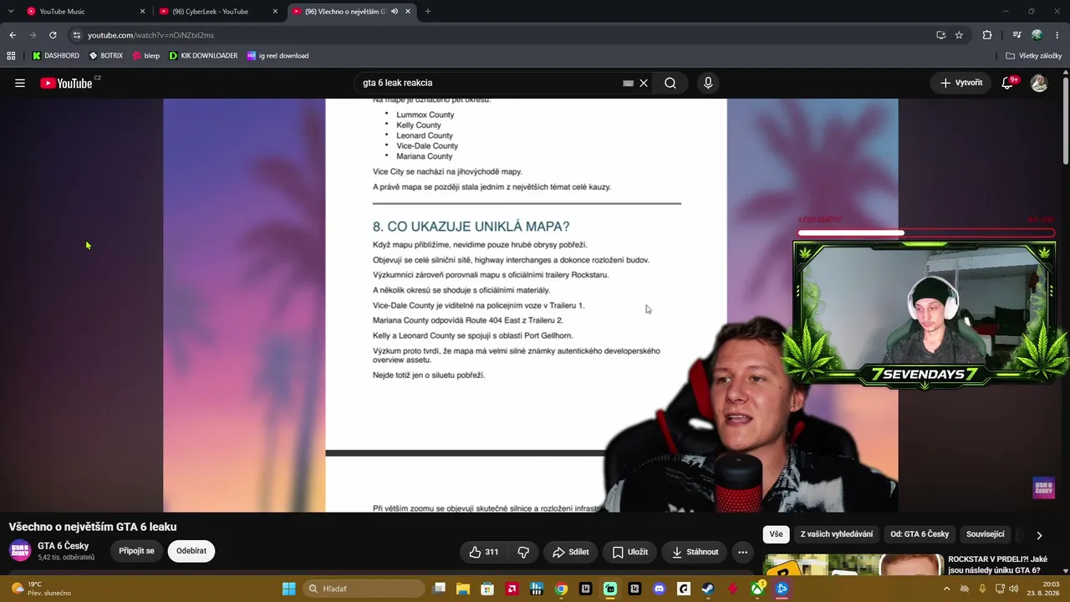Open the YouTube guide hamburger menu

click(x=20, y=83)
